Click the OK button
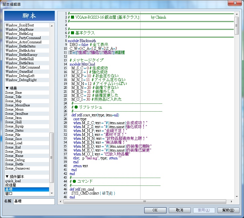Image resolution: width=244 pixels, height=218 pixels. click(155, 210)
